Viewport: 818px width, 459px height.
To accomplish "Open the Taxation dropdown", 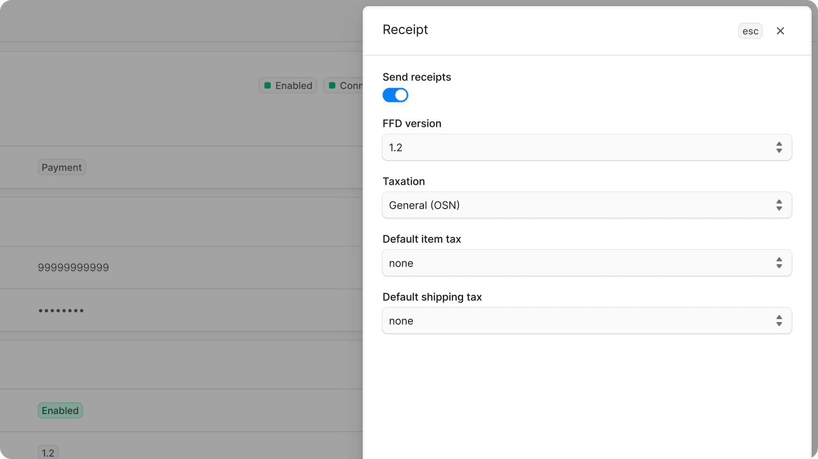I will 587,205.
